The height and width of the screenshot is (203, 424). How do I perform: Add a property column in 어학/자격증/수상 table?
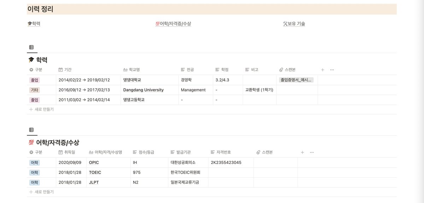coord(302,152)
